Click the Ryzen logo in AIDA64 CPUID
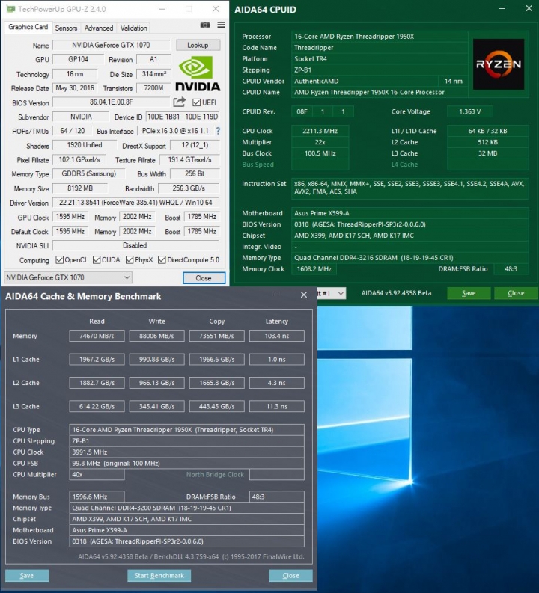The height and width of the screenshot is (593, 539). point(499,64)
